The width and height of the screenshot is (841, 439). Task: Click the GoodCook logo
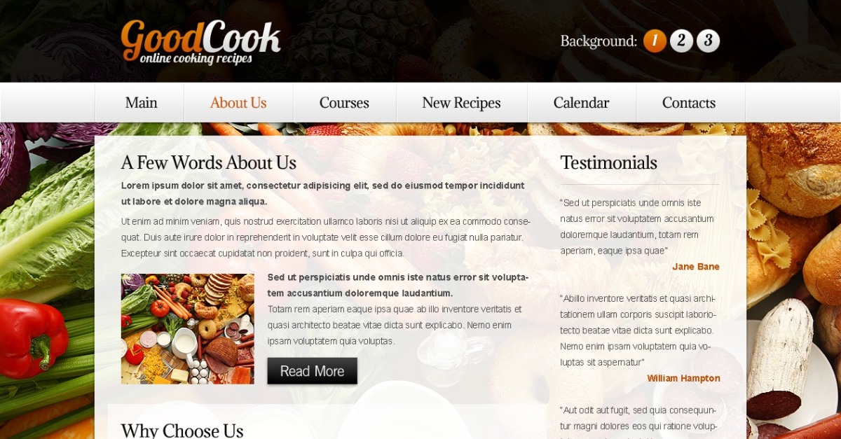click(x=200, y=42)
